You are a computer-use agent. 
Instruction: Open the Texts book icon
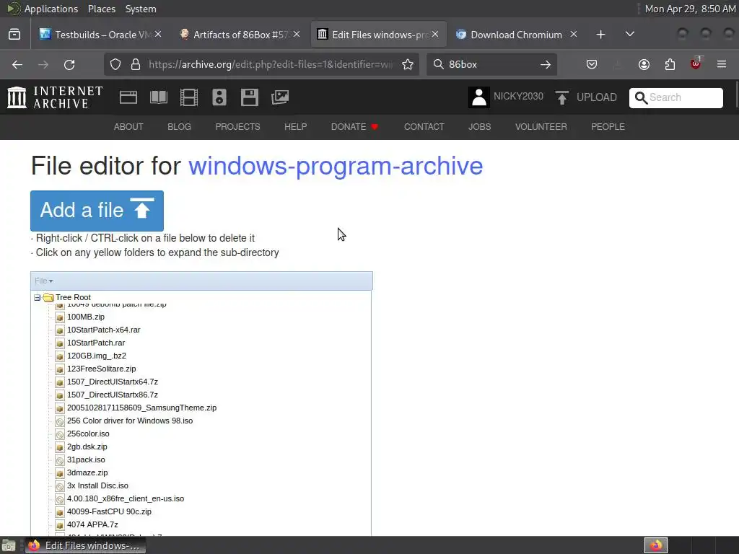pos(158,97)
